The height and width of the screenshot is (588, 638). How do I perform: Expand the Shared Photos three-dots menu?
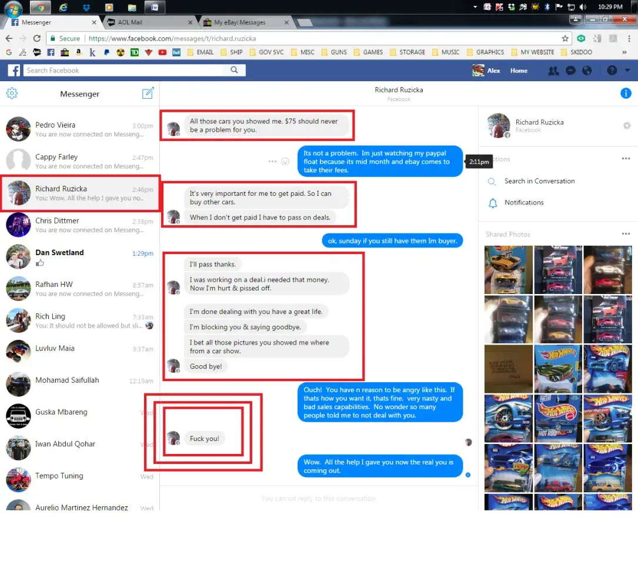pyautogui.click(x=626, y=234)
